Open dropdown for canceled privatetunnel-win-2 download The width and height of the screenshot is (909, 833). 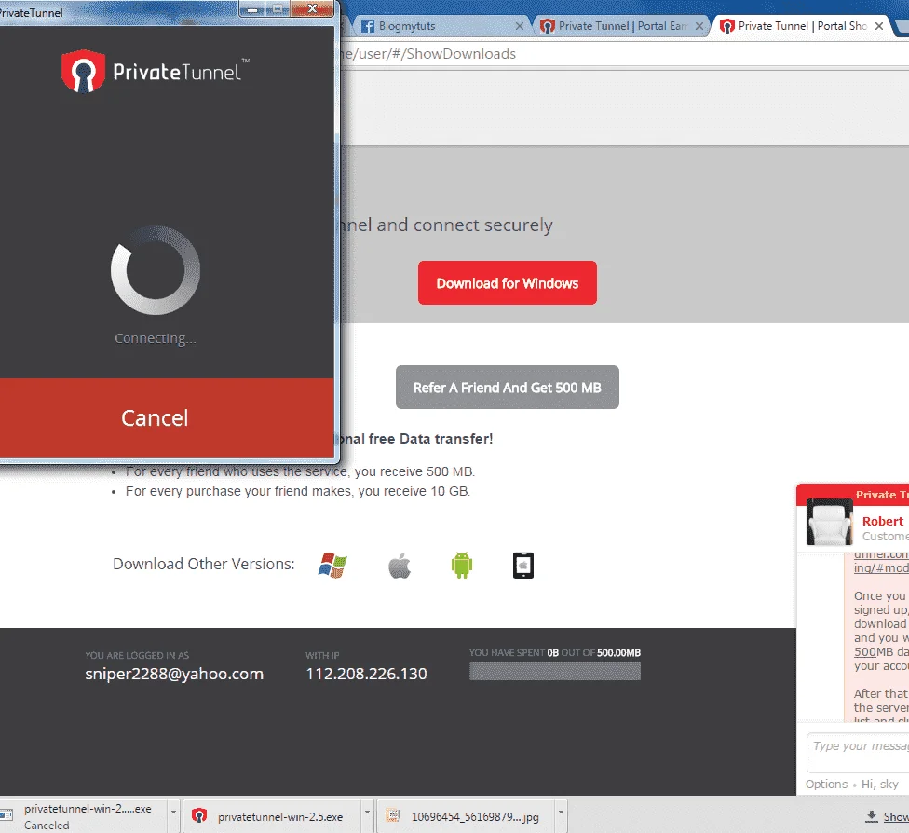pos(173,813)
